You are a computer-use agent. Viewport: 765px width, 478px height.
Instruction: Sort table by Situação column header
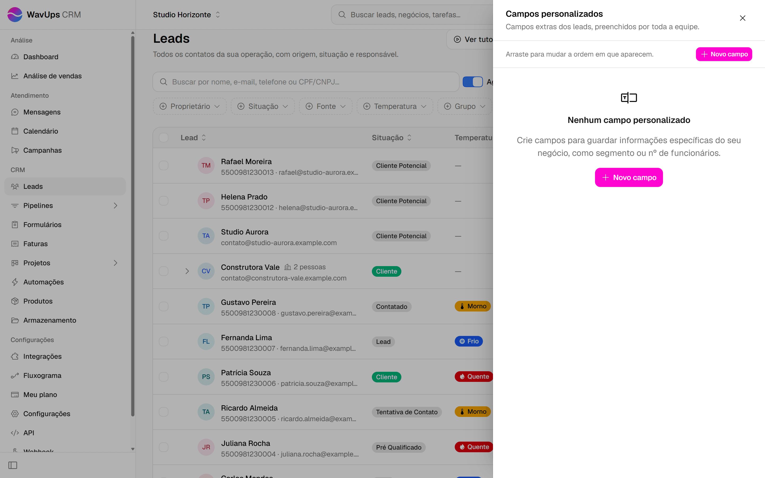(392, 138)
